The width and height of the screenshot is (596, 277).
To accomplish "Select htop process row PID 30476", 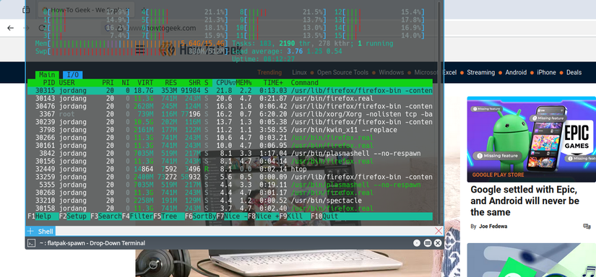I will pyautogui.click(x=230, y=106).
